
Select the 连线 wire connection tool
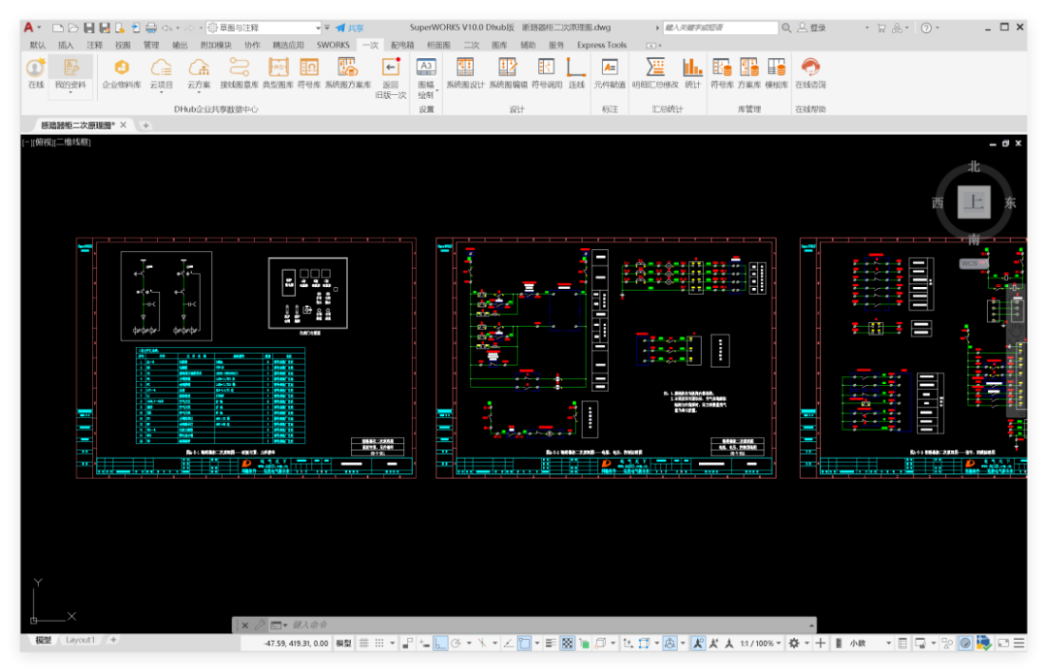576,74
